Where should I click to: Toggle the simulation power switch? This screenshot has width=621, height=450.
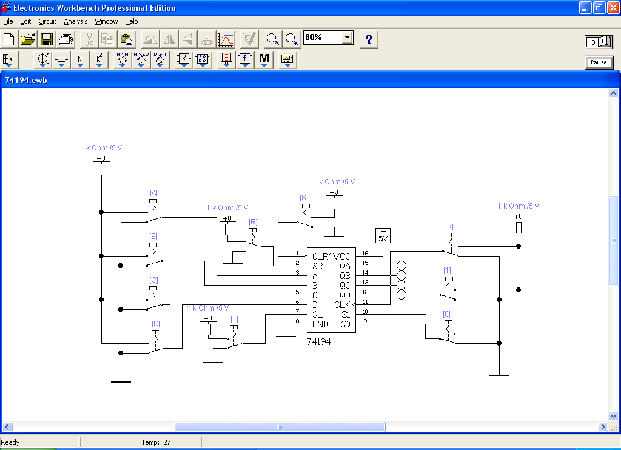(x=599, y=42)
